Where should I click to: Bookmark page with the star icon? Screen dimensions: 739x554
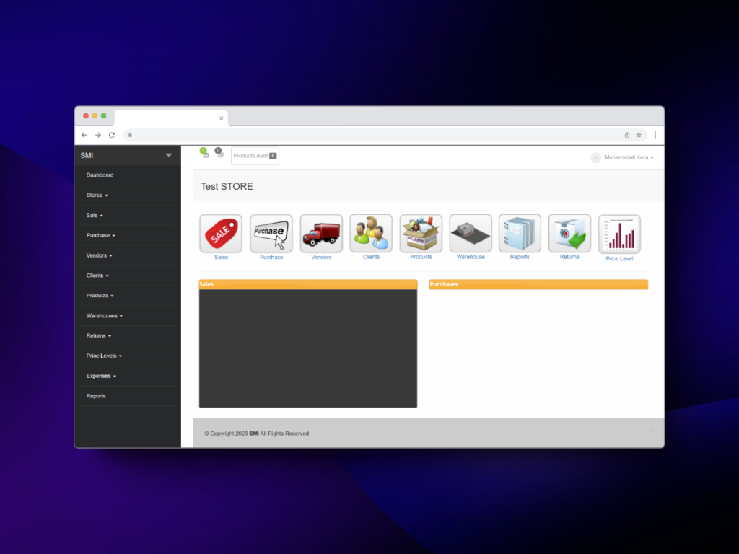639,135
